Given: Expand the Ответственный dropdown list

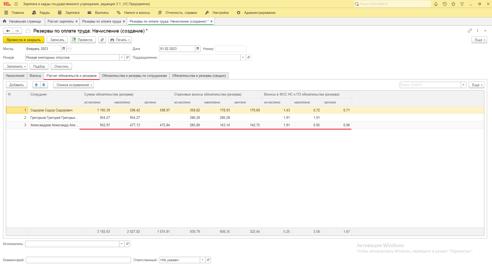Looking at the screenshot, I should 203,260.
